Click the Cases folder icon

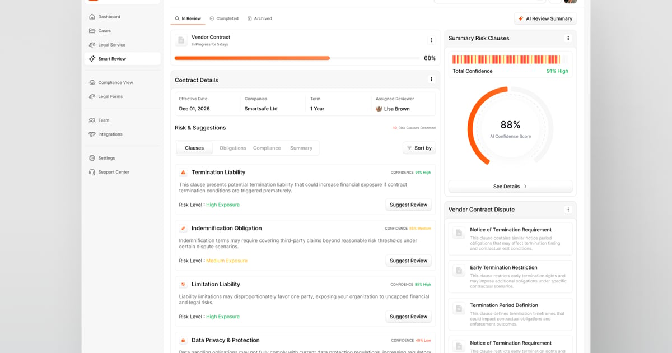[92, 31]
